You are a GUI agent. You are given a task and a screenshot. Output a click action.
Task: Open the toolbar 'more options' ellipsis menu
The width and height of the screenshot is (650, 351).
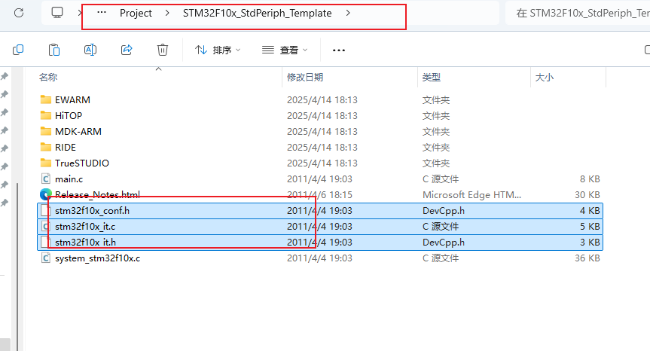tap(339, 50)
